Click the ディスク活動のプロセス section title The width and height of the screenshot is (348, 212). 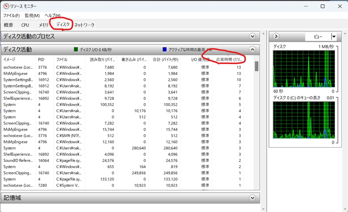point(29,36)
